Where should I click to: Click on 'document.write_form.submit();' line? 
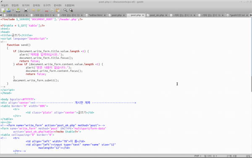(36, 80)
